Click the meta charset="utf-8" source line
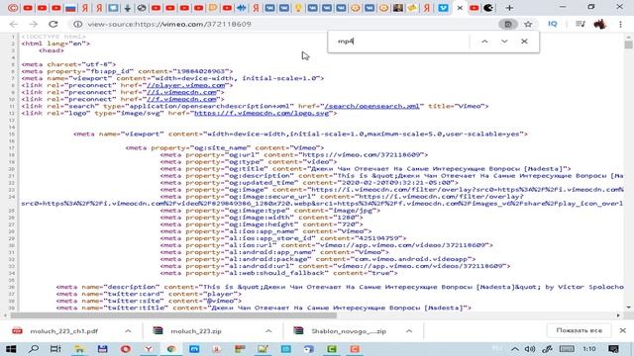634x356 pixels. point(68,64)
